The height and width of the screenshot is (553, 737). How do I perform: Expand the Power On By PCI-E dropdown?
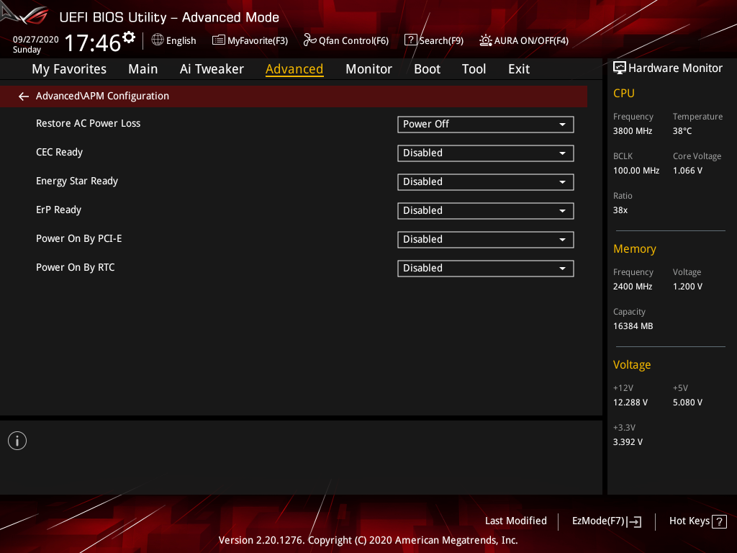tap(486, 240)
